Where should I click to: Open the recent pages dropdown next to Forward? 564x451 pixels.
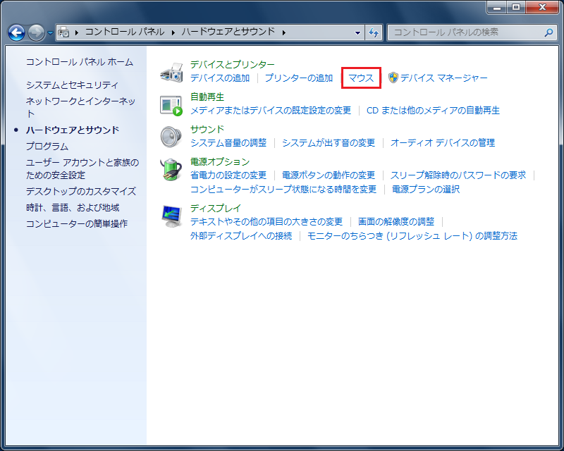[50, 32]
